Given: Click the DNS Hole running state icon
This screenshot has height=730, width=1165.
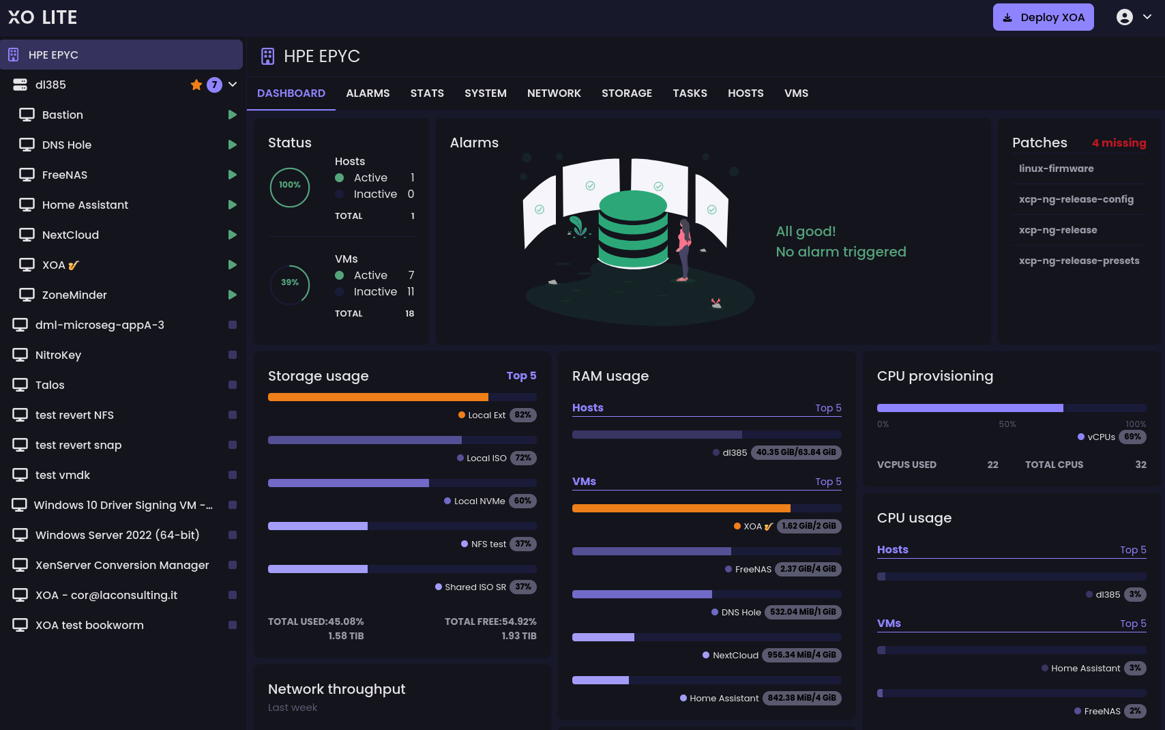Looking at the screenshot, I should [x=233, y=145].
